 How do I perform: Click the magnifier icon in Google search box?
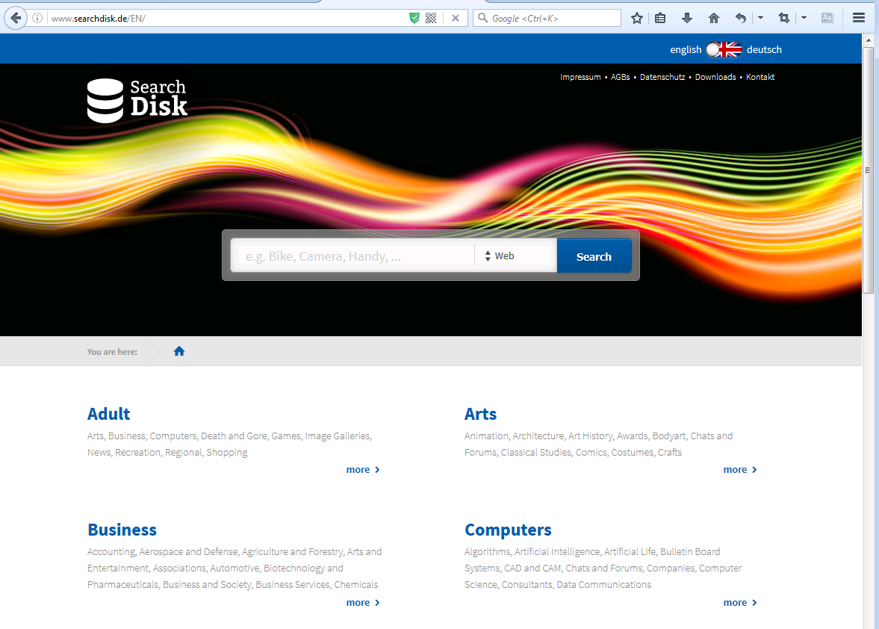482,18
